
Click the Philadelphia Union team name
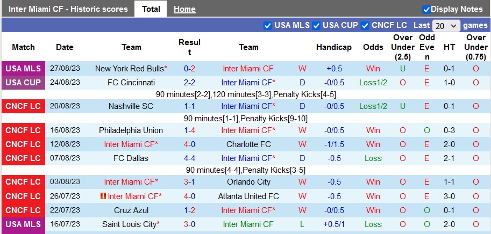pyautogui.click(x=131, y=130)
